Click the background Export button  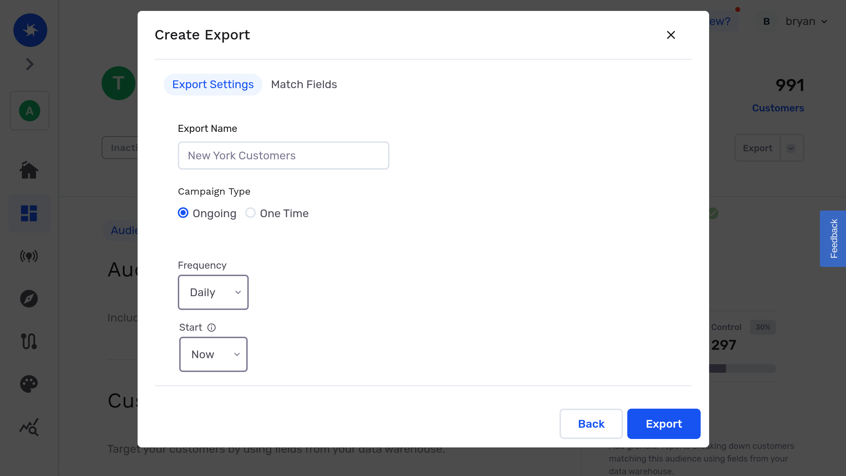click(758, 148)
